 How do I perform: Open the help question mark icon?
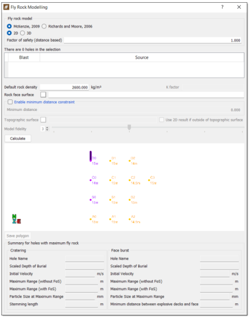coord(222,7)
